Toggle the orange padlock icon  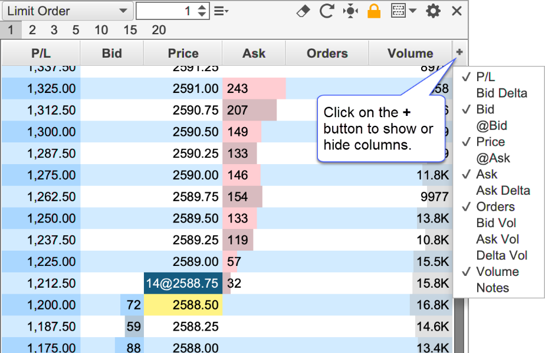click(373, 11)
